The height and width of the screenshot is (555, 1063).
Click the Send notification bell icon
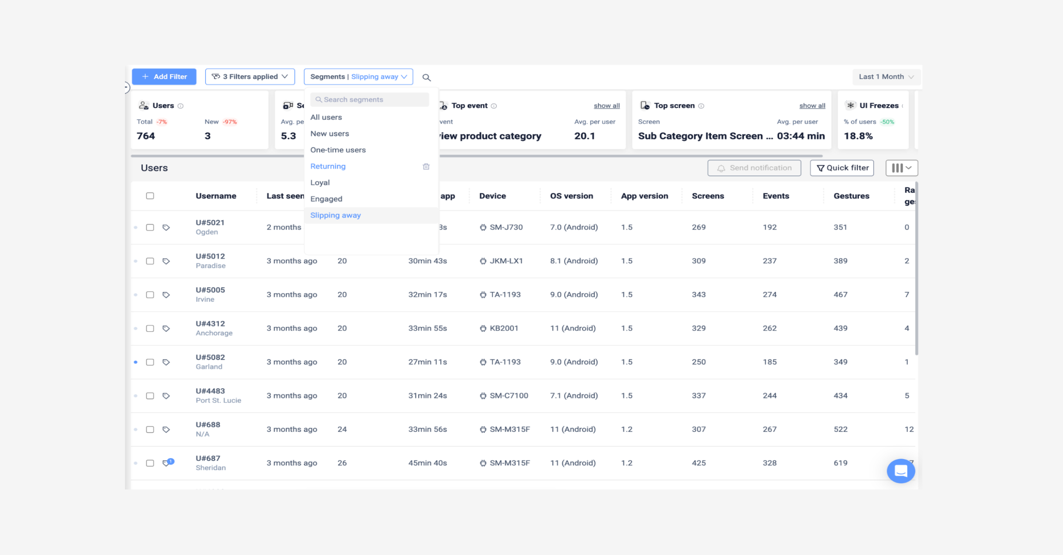coord(721,168)
